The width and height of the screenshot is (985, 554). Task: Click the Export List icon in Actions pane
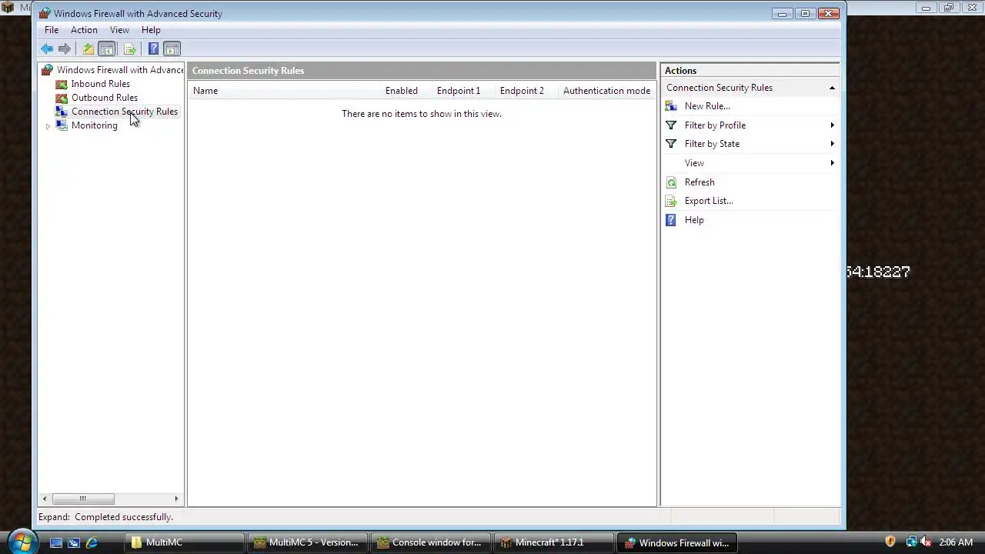click(x=671, y=201)
